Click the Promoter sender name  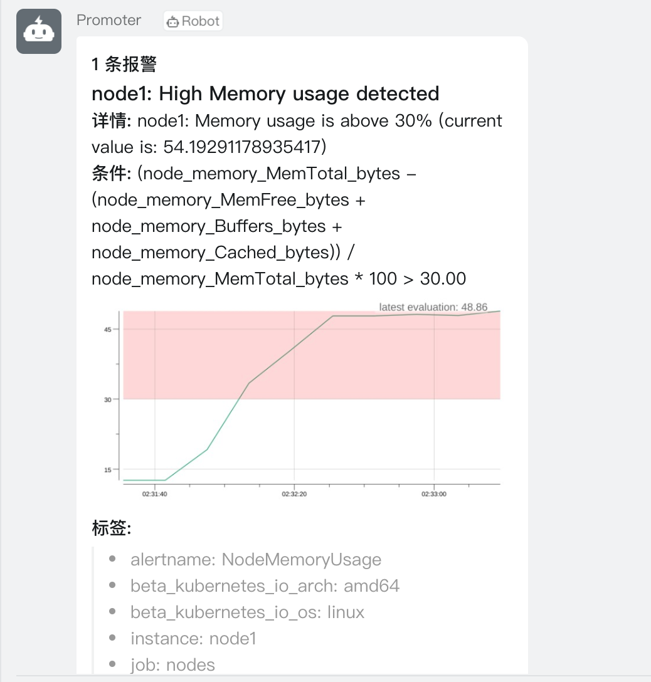109,20
